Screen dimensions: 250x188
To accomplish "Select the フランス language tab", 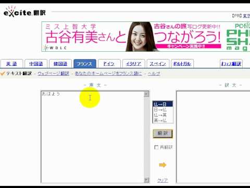I will coord(85,64).
